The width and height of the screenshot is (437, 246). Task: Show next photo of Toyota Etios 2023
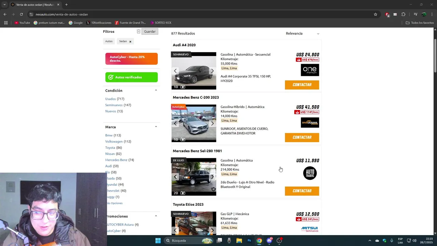click(212, 230)
